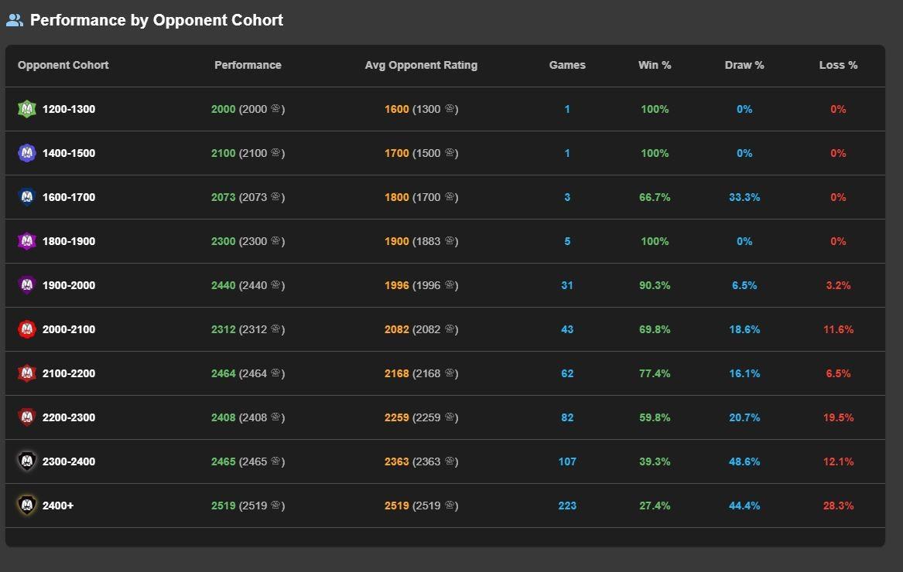Sort table by Games column header
This screenshot has height=572, width=903.
[567, 65]
